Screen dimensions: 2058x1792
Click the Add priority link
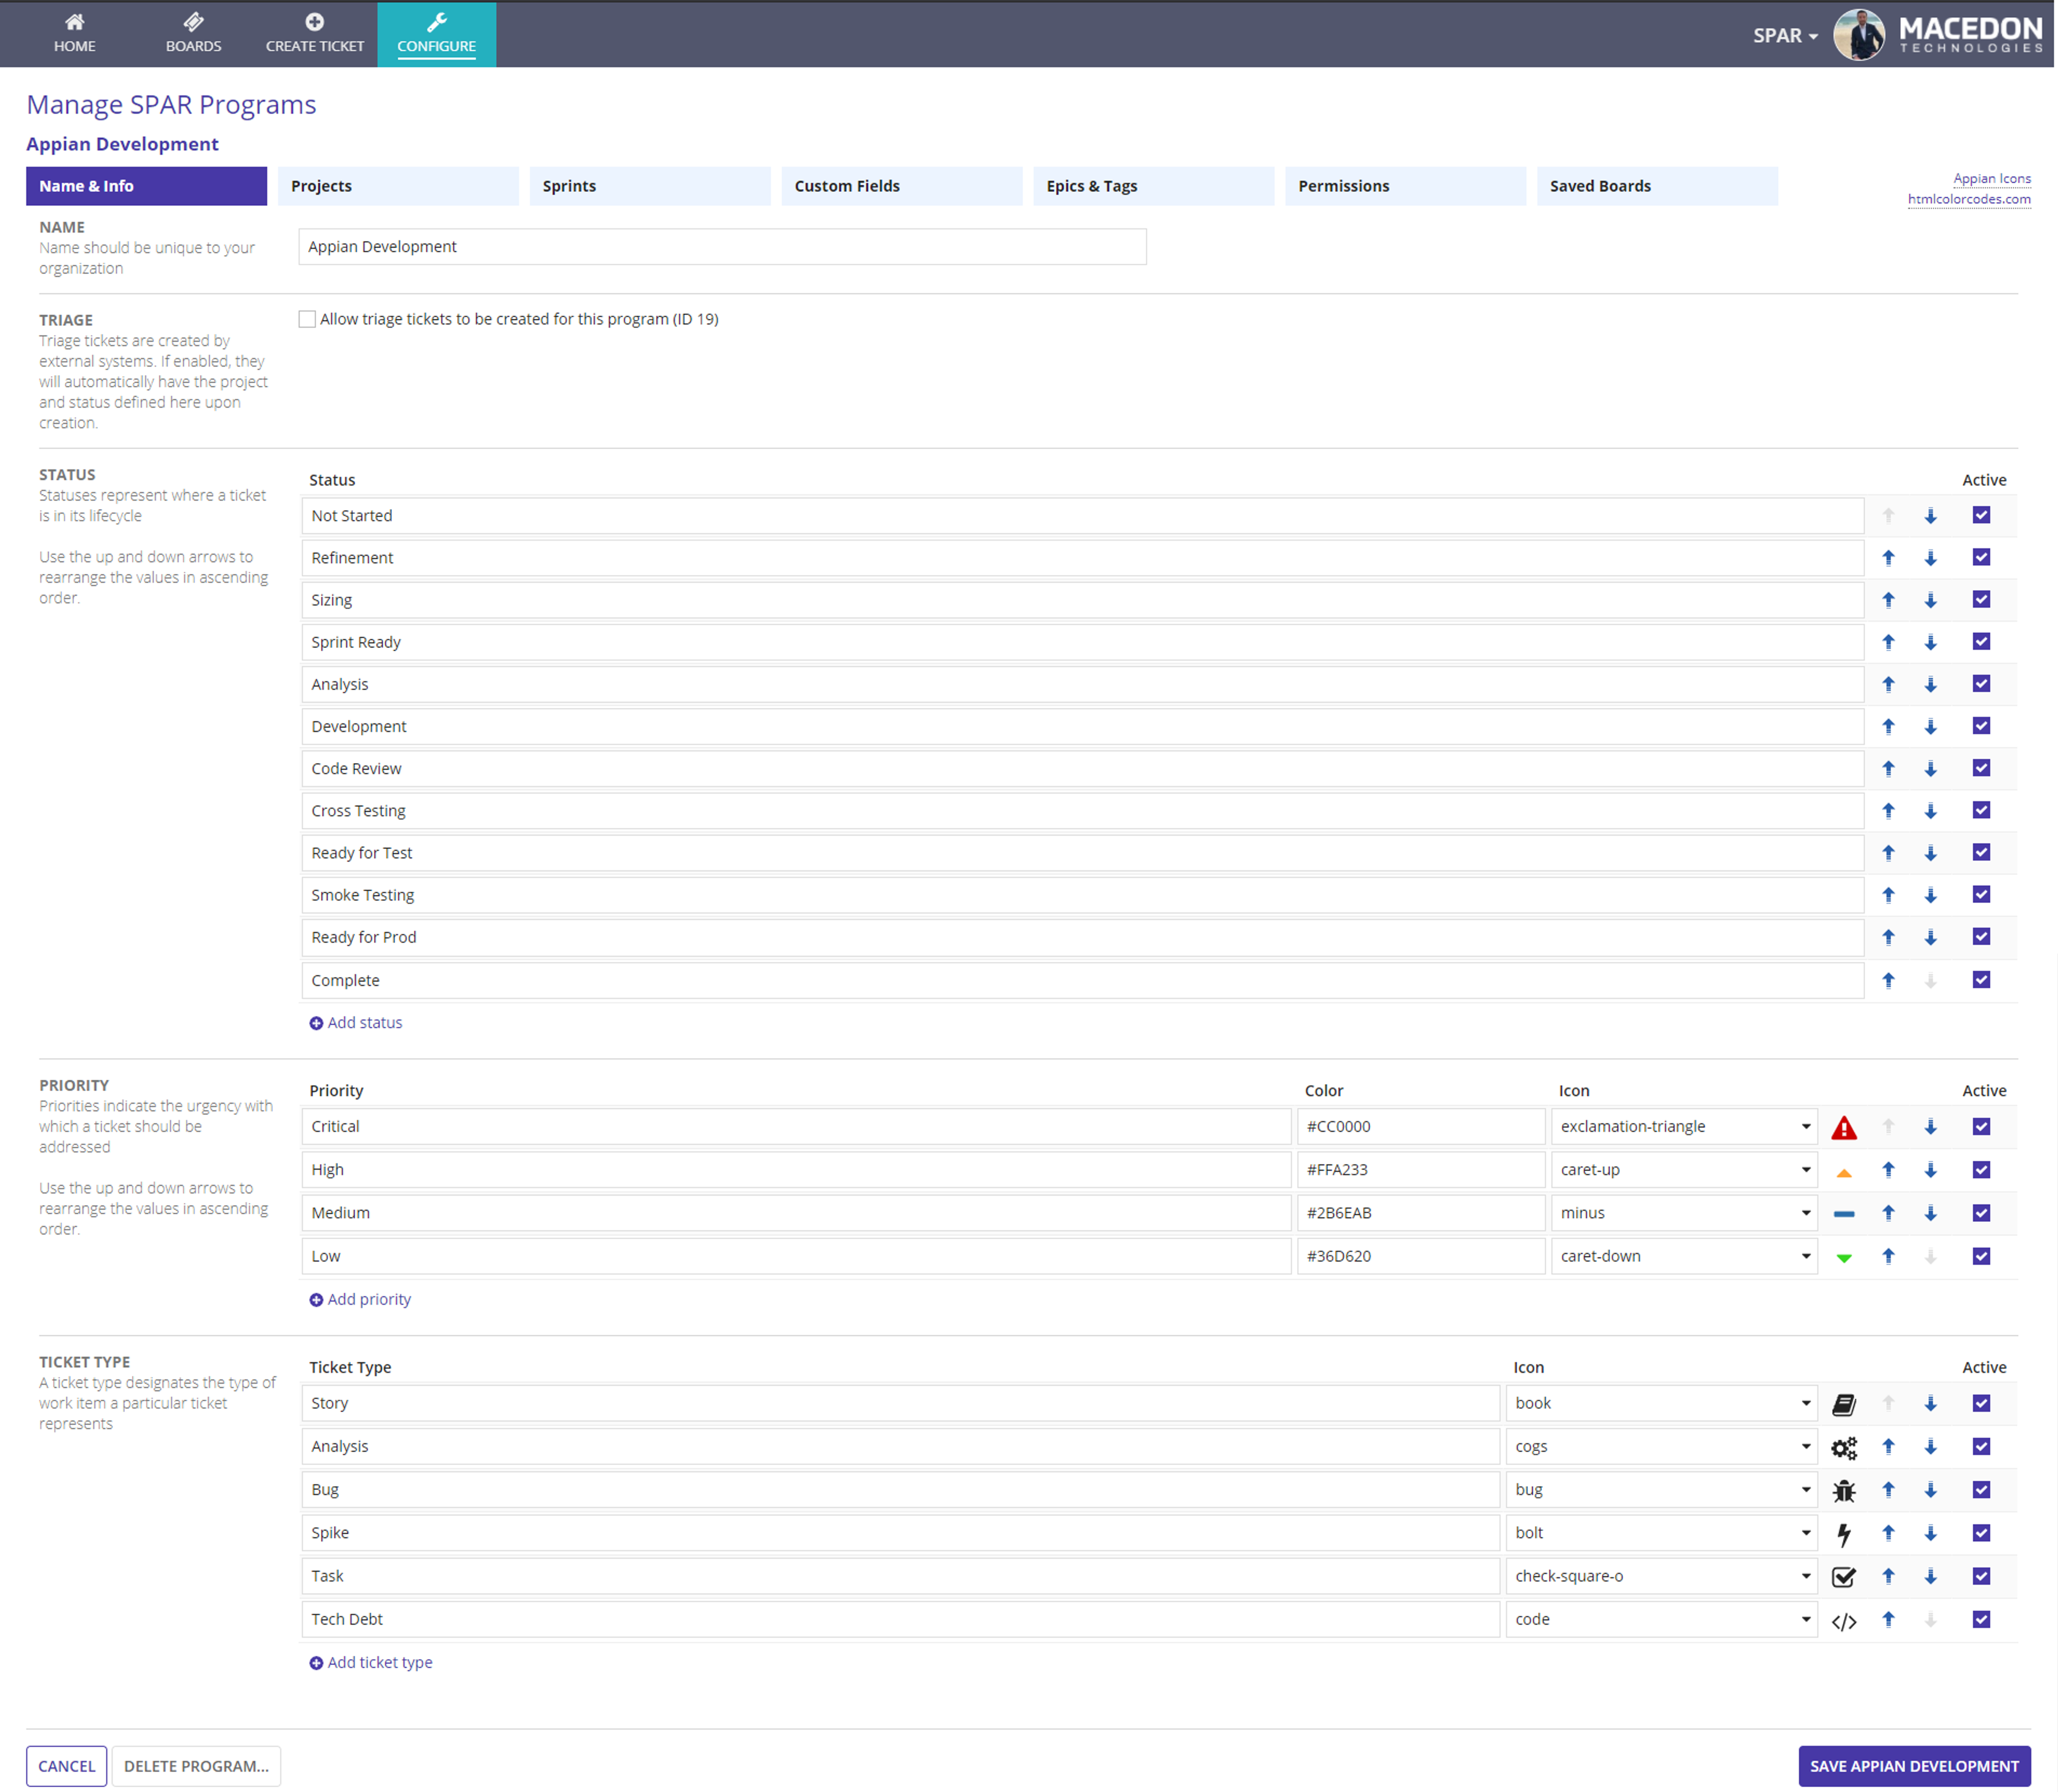click(x=360, y=1300)
